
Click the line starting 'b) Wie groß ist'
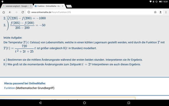coord(72,64)
